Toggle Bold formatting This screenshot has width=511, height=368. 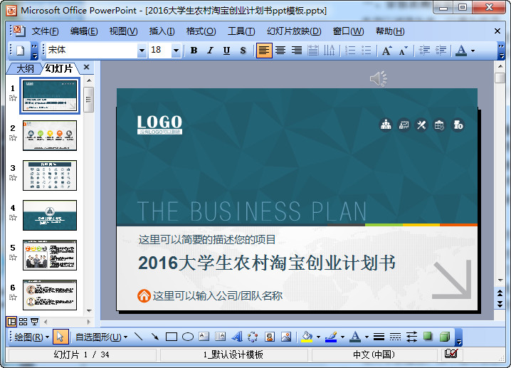coord(194,51)
